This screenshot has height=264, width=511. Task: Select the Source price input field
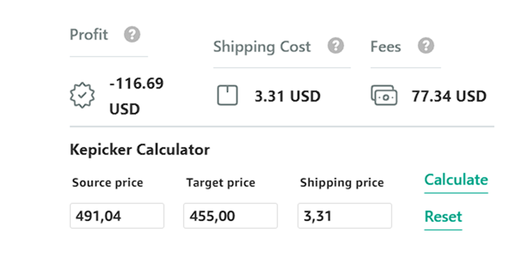point(117,216)
